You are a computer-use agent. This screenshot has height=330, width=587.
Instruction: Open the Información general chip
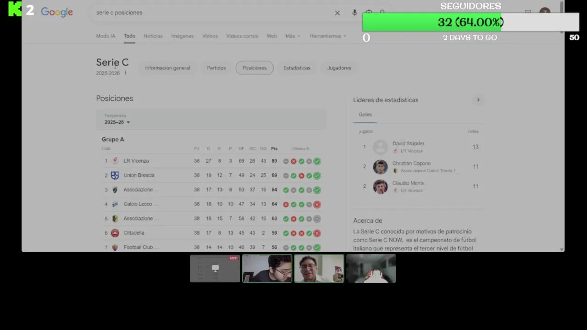167,68
